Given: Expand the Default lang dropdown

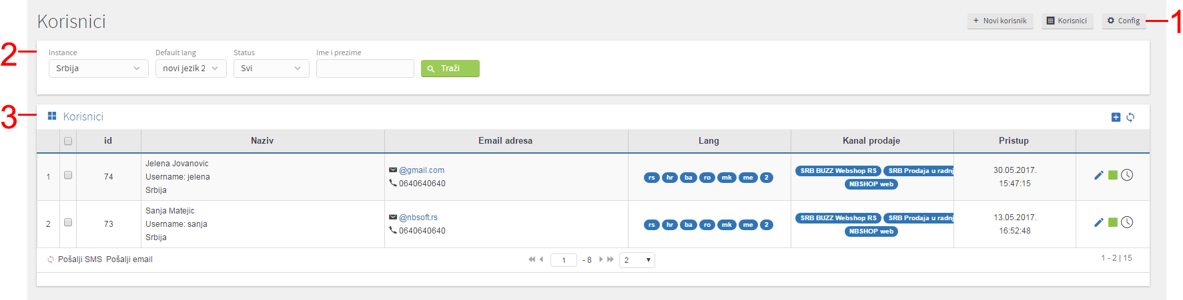Looking at the screenshot, I should click(191, 69).
